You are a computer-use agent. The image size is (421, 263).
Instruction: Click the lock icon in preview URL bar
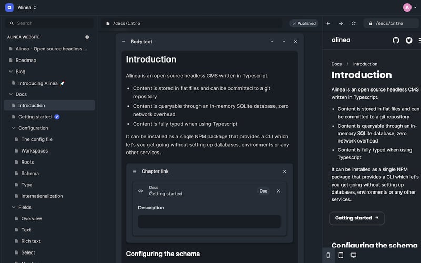pyautogui.click(x=370, y=23)
